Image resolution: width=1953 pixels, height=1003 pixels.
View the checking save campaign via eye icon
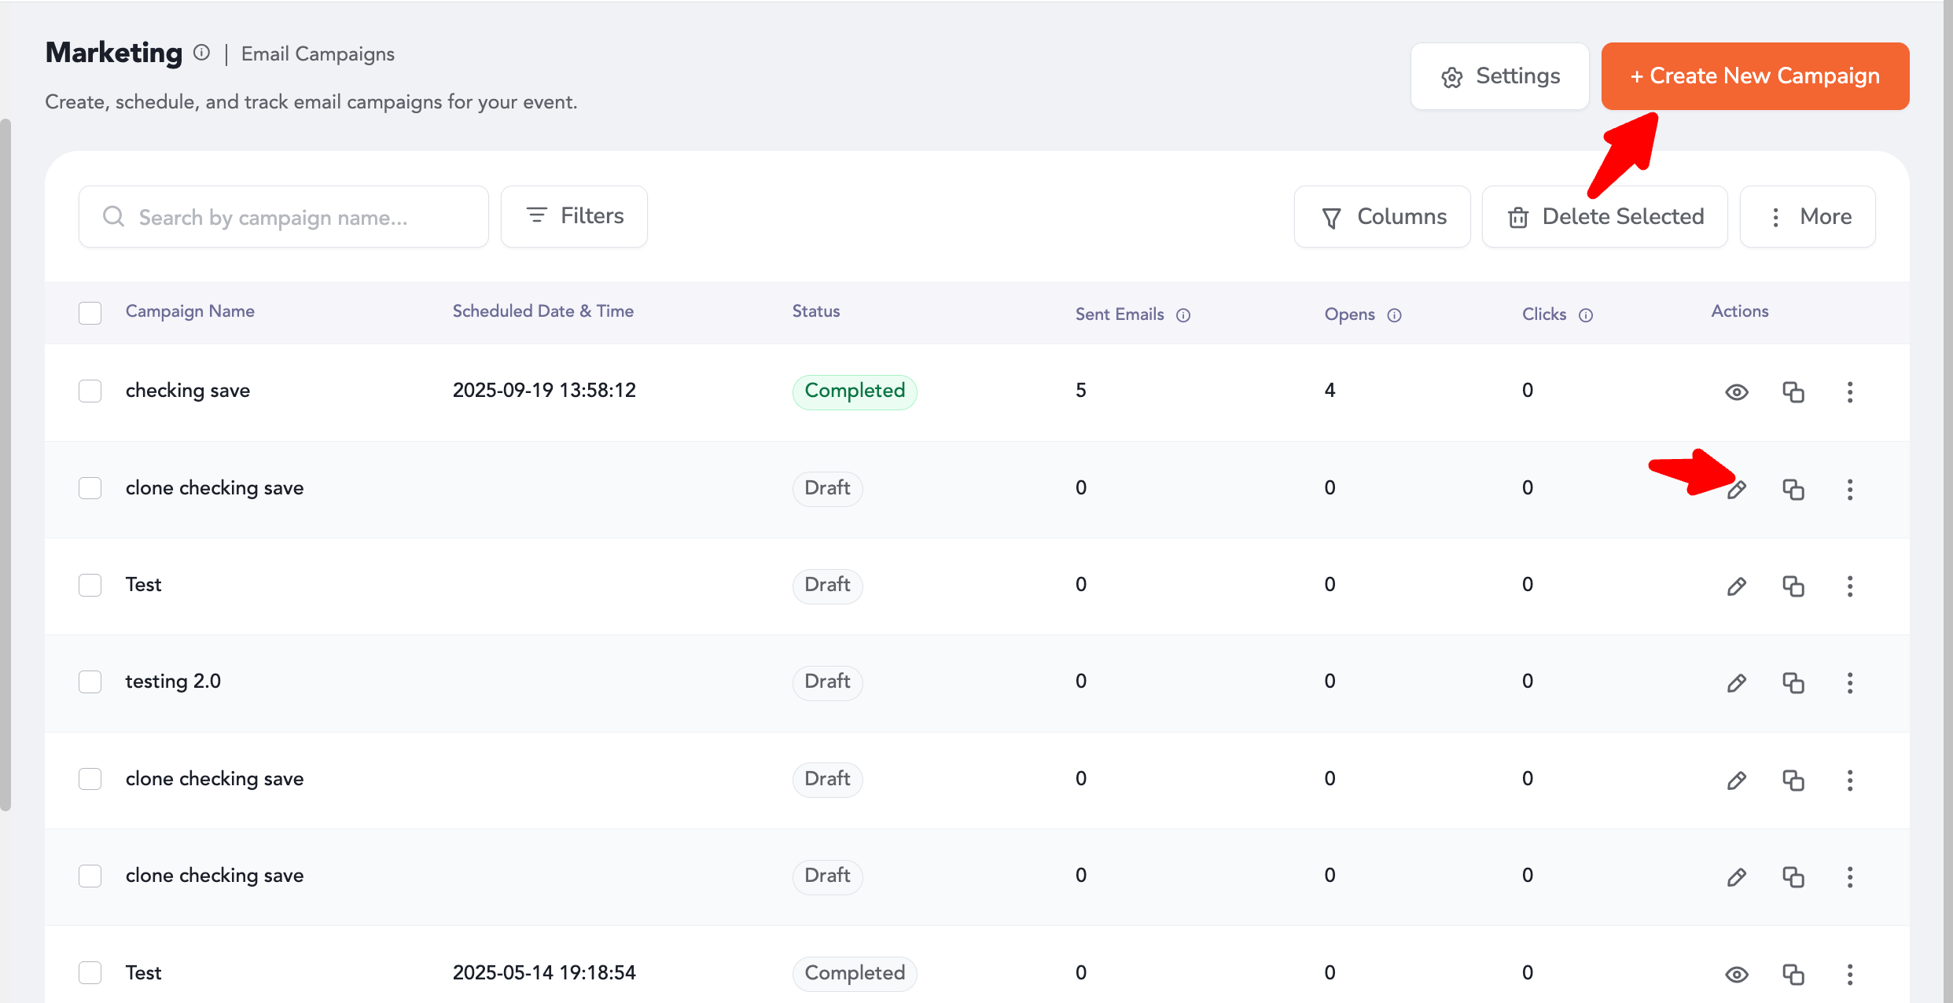(1737, 392)
